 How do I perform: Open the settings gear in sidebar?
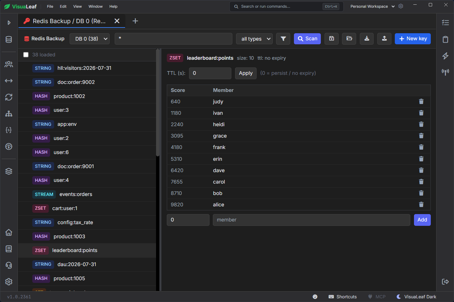pos(9,282)
